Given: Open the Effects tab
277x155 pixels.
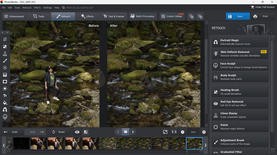Looking at the screenshot, I should coord(87,16).
